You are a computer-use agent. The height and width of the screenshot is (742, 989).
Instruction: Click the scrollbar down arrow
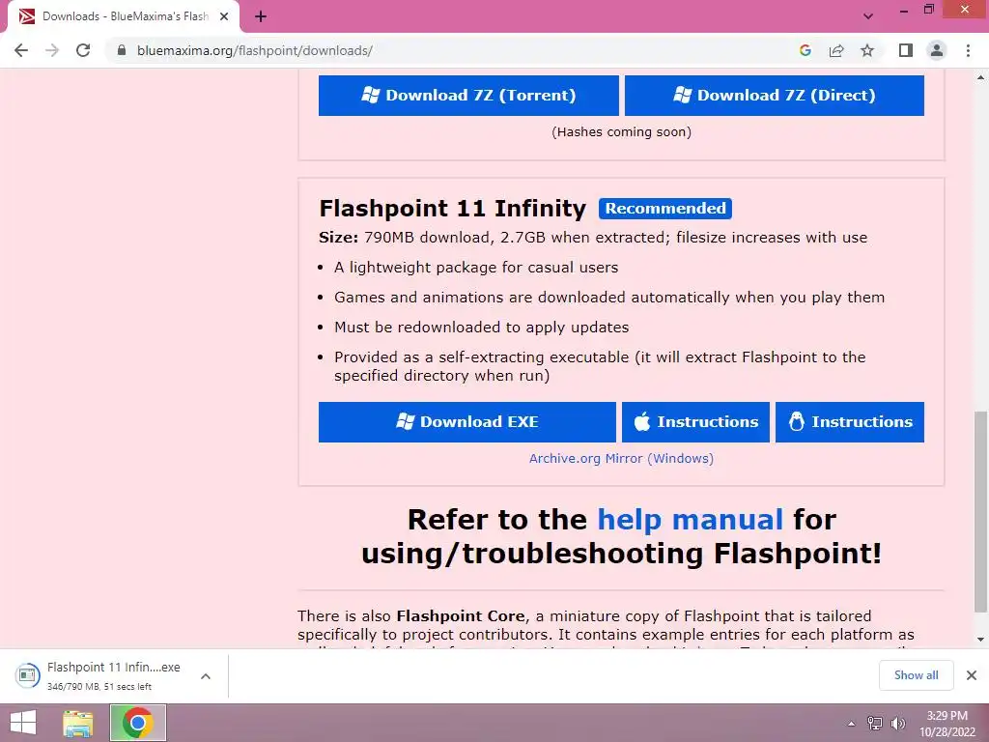click(980, 640)
